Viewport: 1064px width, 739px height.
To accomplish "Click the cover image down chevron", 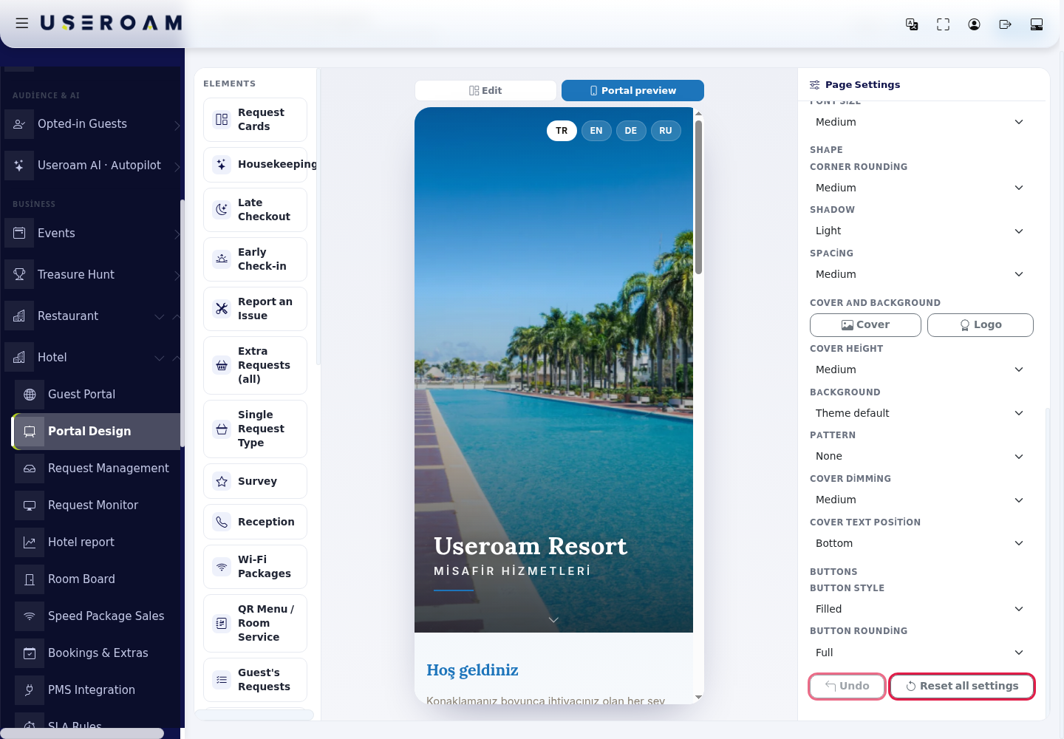I will click(553, 620).
